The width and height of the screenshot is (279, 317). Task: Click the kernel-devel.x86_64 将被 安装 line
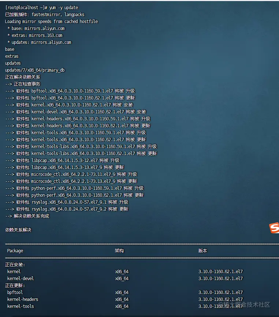pyautogui.click(x=75, y=112)
